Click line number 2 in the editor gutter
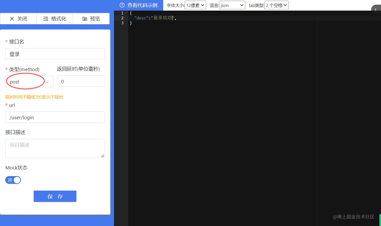The height and width of the screenshot is (226, 381). pos(122,18)
